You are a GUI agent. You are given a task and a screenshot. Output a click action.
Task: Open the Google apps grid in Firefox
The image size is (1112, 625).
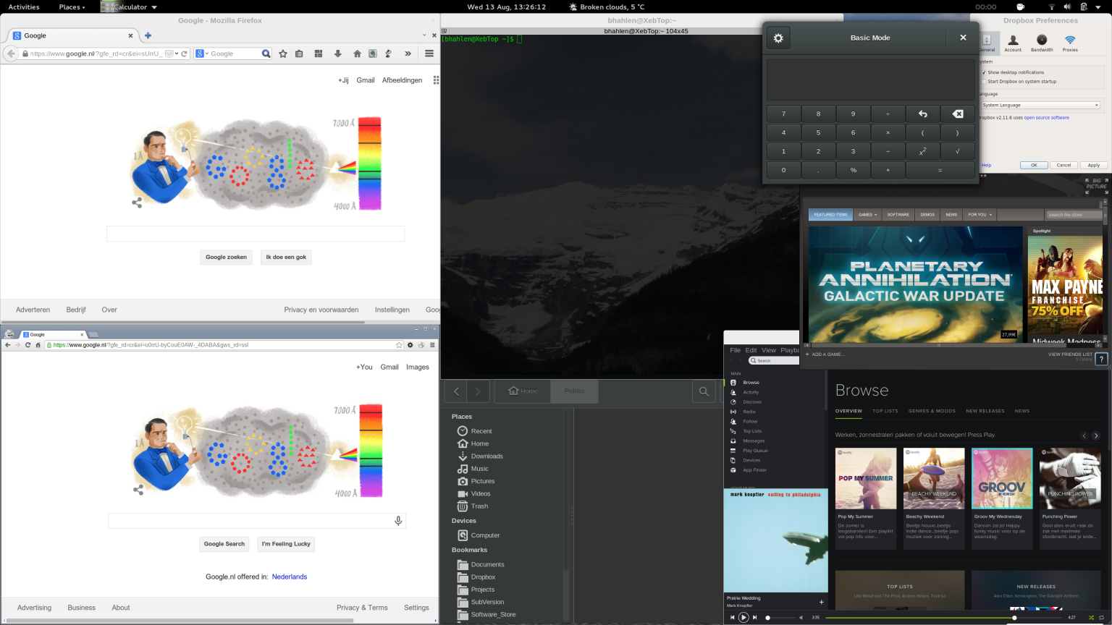pos(436,80)
